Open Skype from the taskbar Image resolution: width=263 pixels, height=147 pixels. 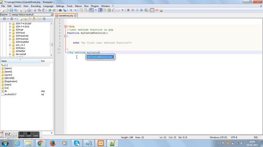point(77,143)
